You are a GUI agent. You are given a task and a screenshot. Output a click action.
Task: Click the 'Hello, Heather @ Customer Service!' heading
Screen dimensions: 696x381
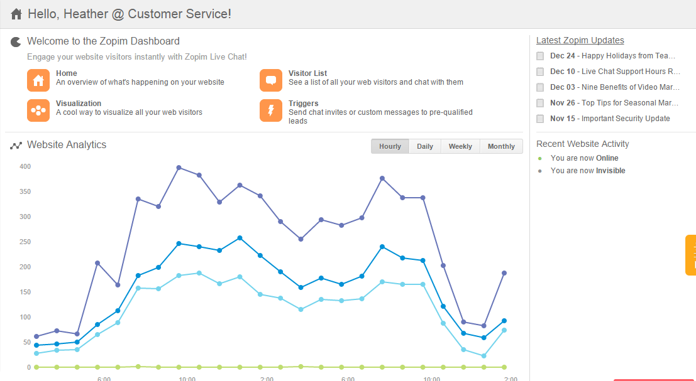(x=129, y=14)
